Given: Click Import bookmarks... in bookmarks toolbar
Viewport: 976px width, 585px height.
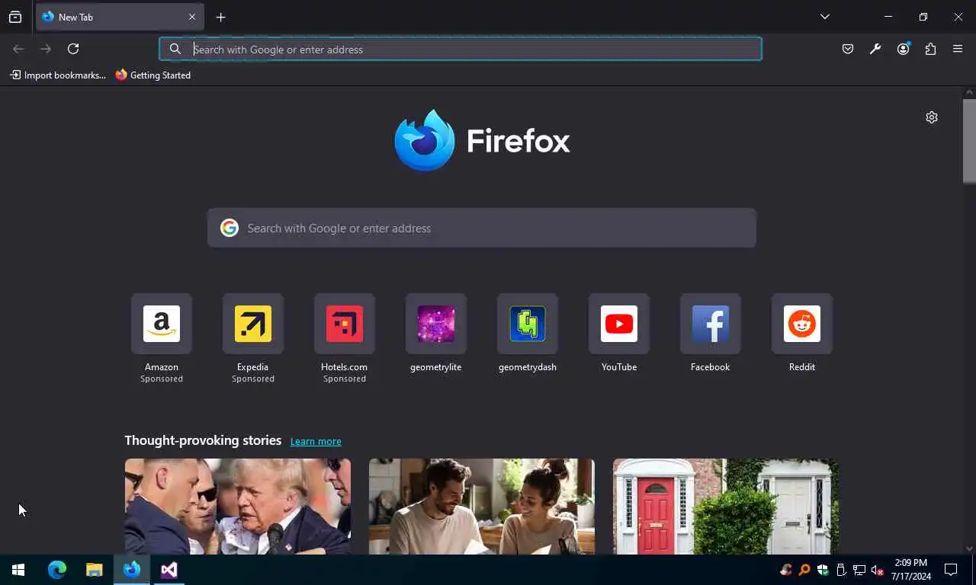Looking at the screenshot, I should tap(58, 75).
